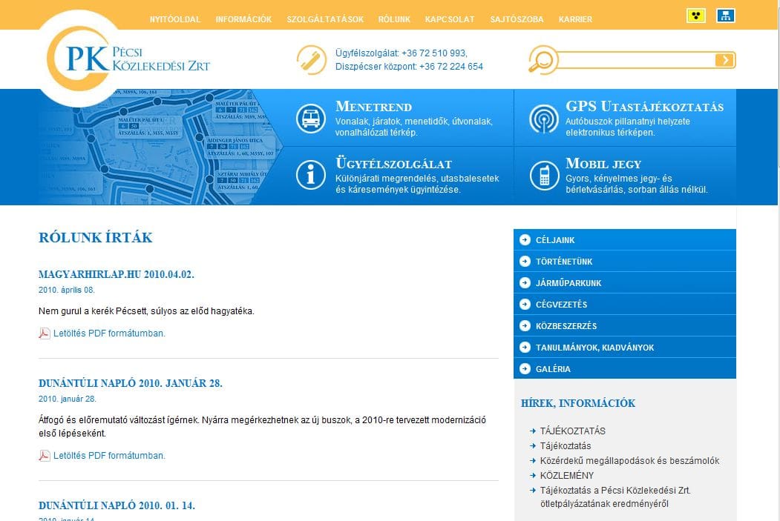This screenshot has width=780, height=521.
Task: Click the Ügyfélszolgálat phone number text
Action: click(x=401, y=53)
